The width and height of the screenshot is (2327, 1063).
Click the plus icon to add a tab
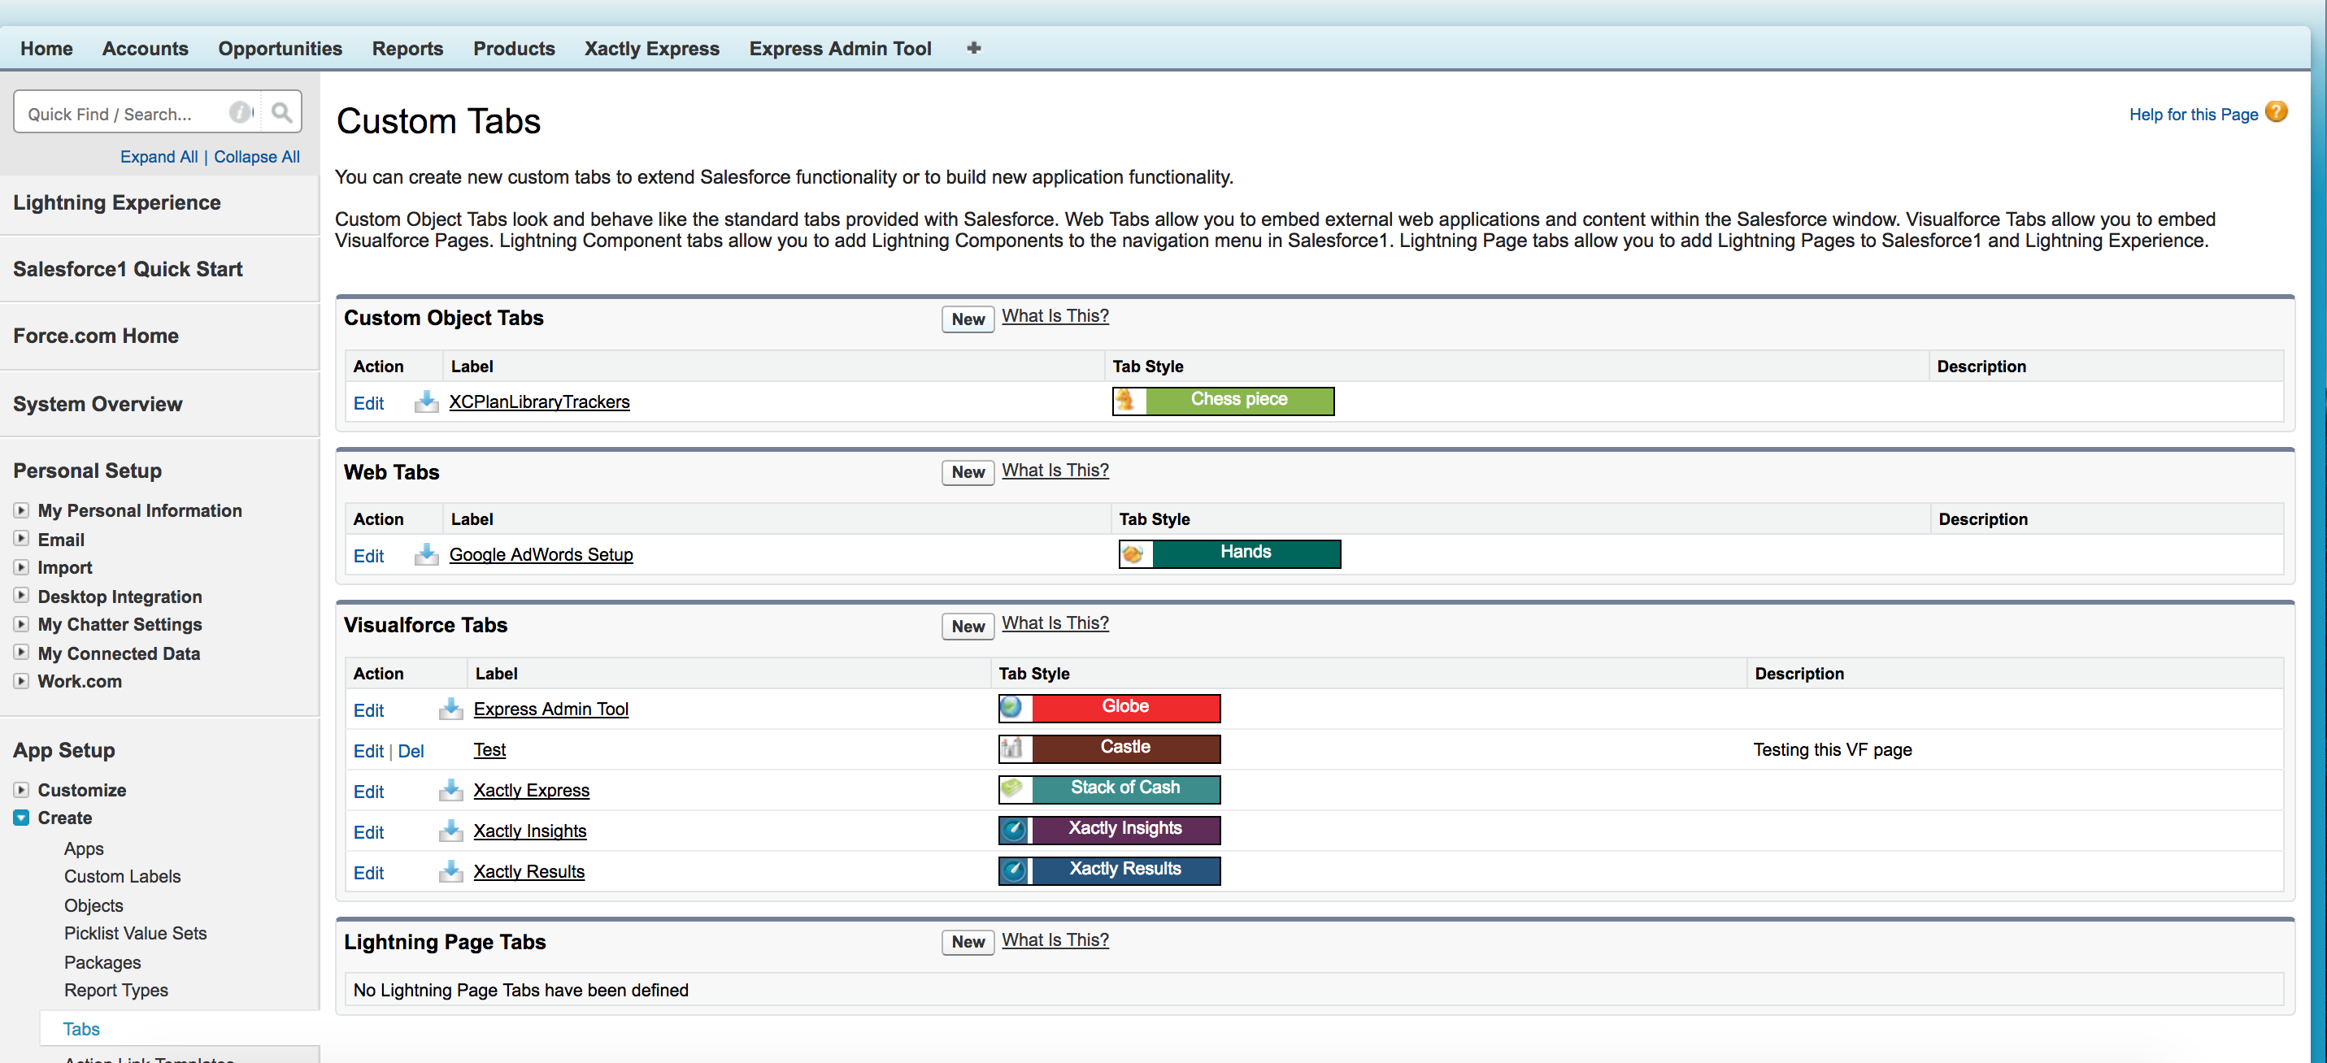click(973, 48)
